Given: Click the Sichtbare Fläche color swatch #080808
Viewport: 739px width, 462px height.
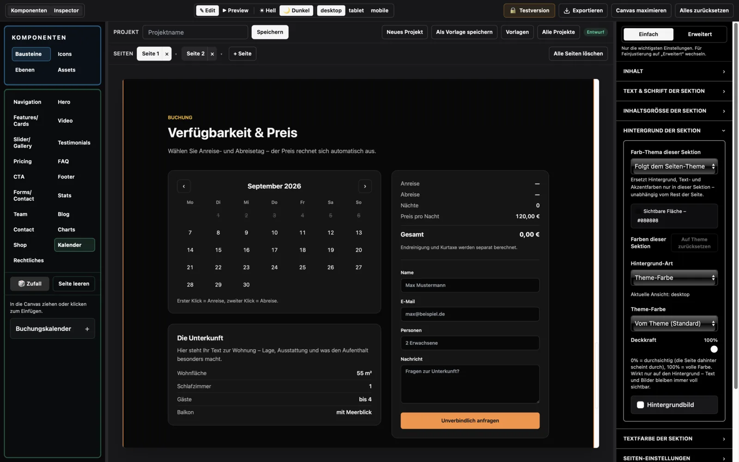Looking at the screenshot, I should [638, 211].
